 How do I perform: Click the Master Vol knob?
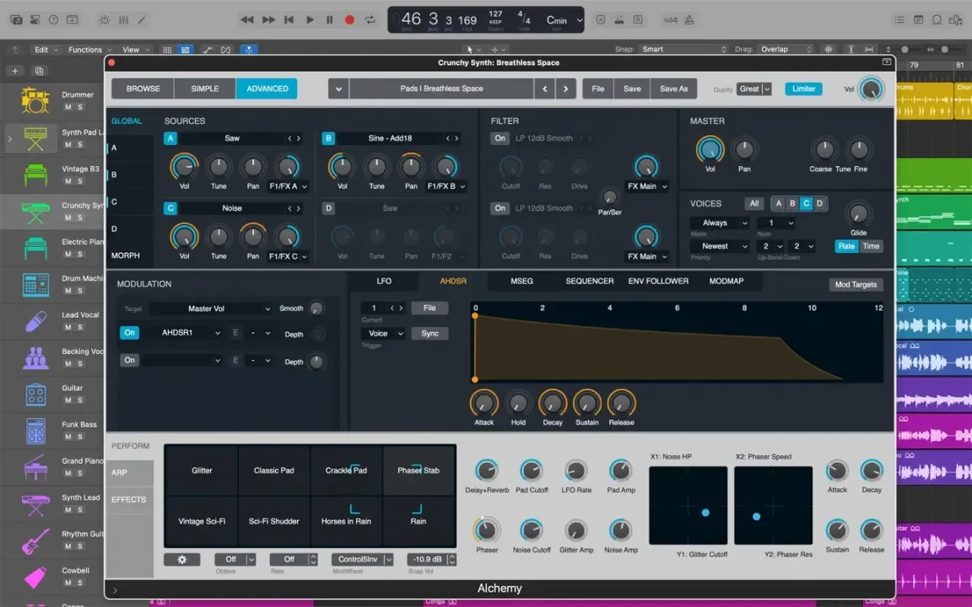pyautogui.click(x=710, y=149)
